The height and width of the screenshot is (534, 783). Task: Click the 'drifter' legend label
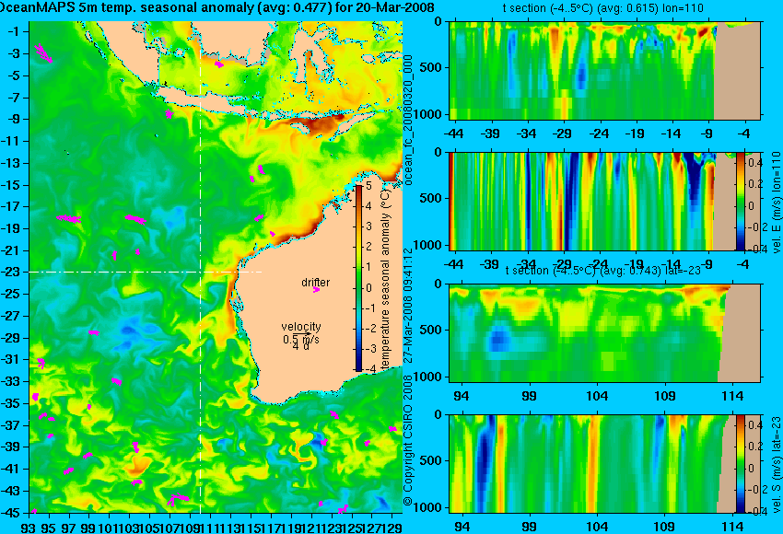(316, 282)
